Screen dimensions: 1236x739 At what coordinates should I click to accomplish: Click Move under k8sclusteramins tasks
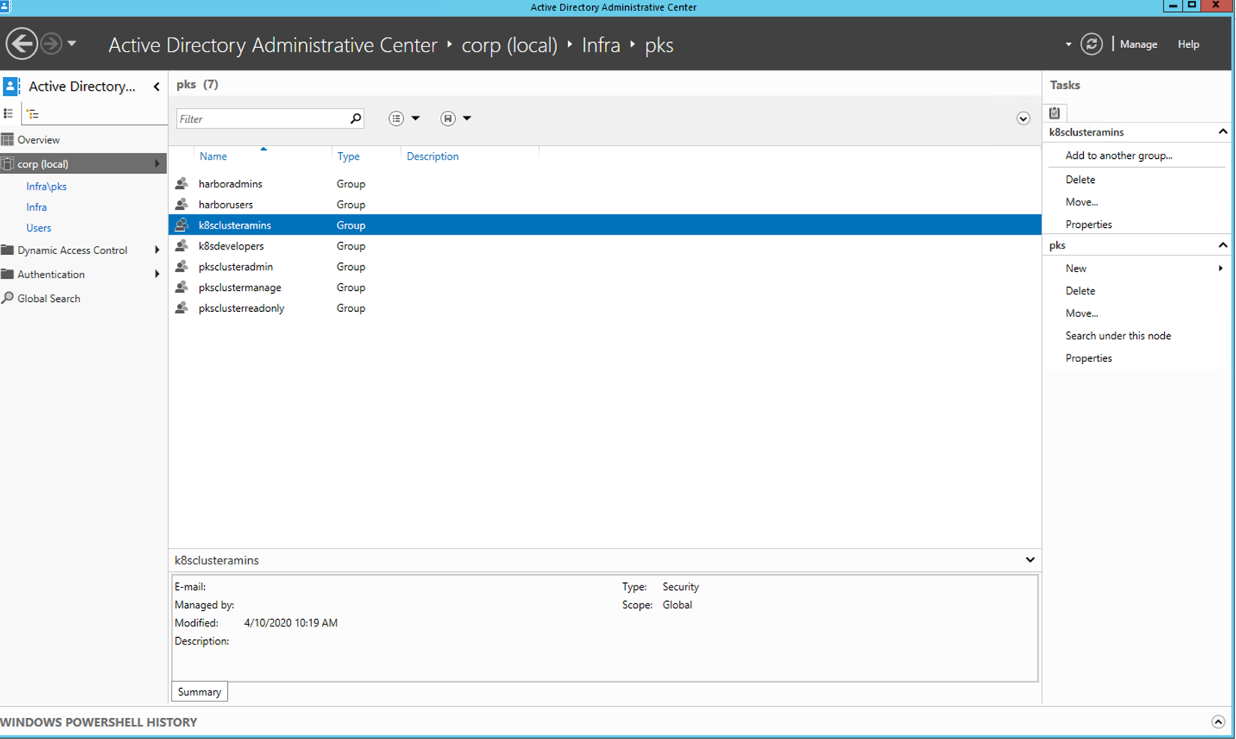(x=1082, y=202)
